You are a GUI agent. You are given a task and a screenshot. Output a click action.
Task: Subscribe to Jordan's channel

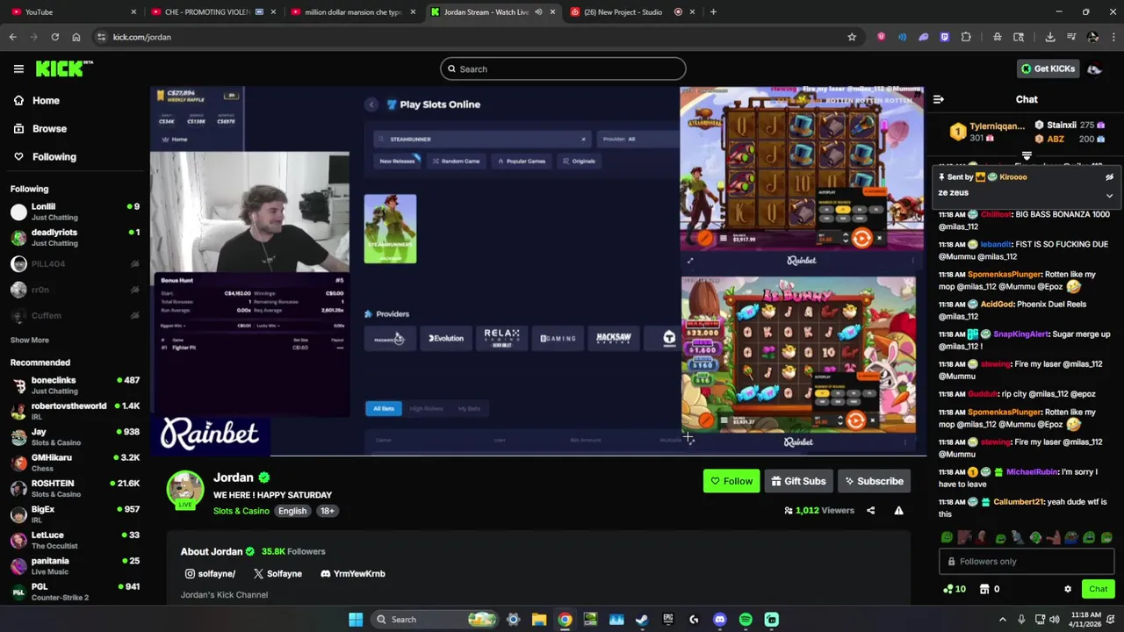pos(874,481)
